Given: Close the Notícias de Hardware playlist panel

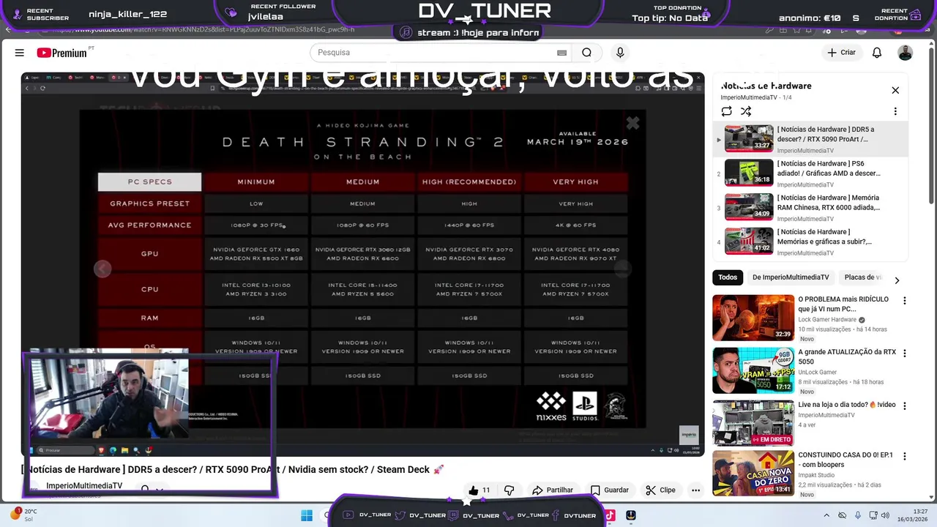Looking at the screenshot, I should [895, 90].
